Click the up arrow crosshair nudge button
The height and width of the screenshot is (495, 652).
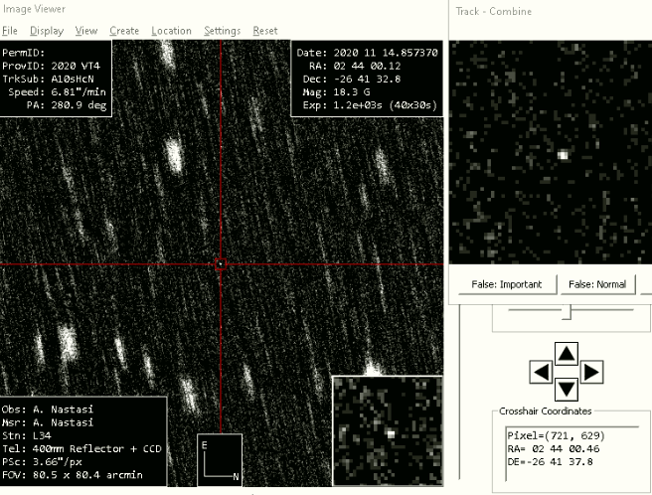point(567,354)
